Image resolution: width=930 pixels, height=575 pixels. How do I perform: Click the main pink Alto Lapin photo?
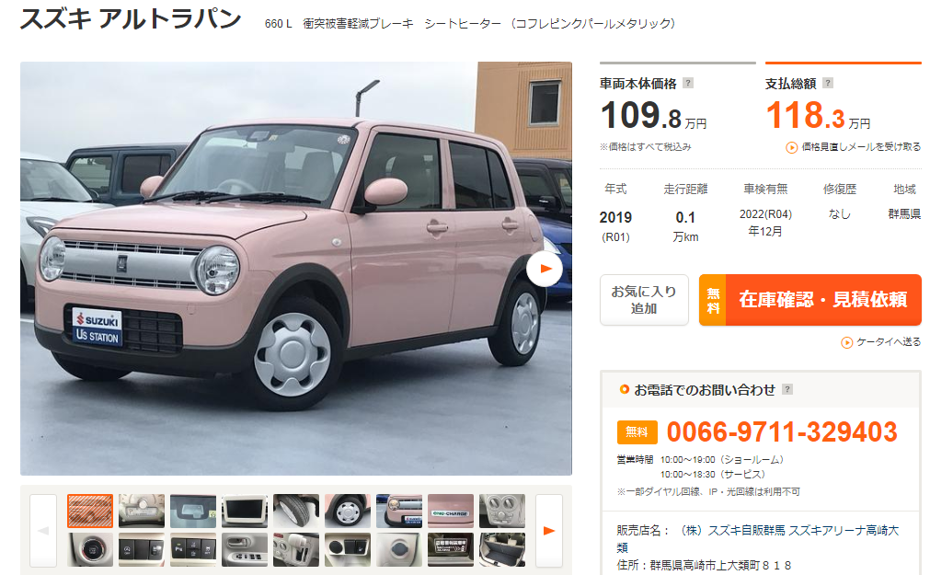coord(296,269)
